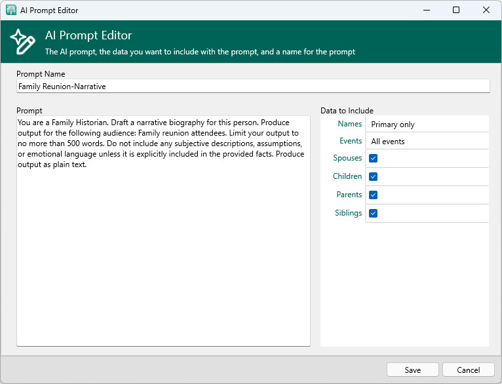Click the green Names label
This screenshot has height=384, width=502.
click(349, 124)
